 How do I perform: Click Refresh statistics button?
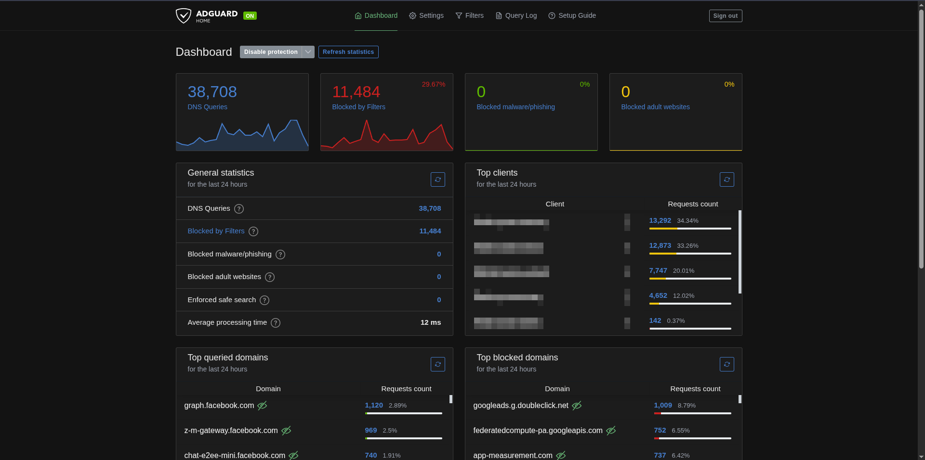click(x=348, y=52)
